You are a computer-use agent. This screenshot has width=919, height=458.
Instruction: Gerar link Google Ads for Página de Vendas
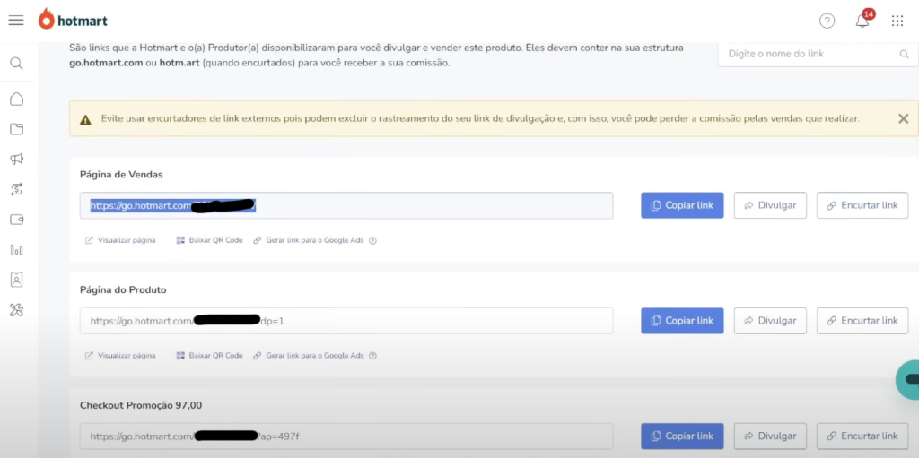[x=309, y=240]
